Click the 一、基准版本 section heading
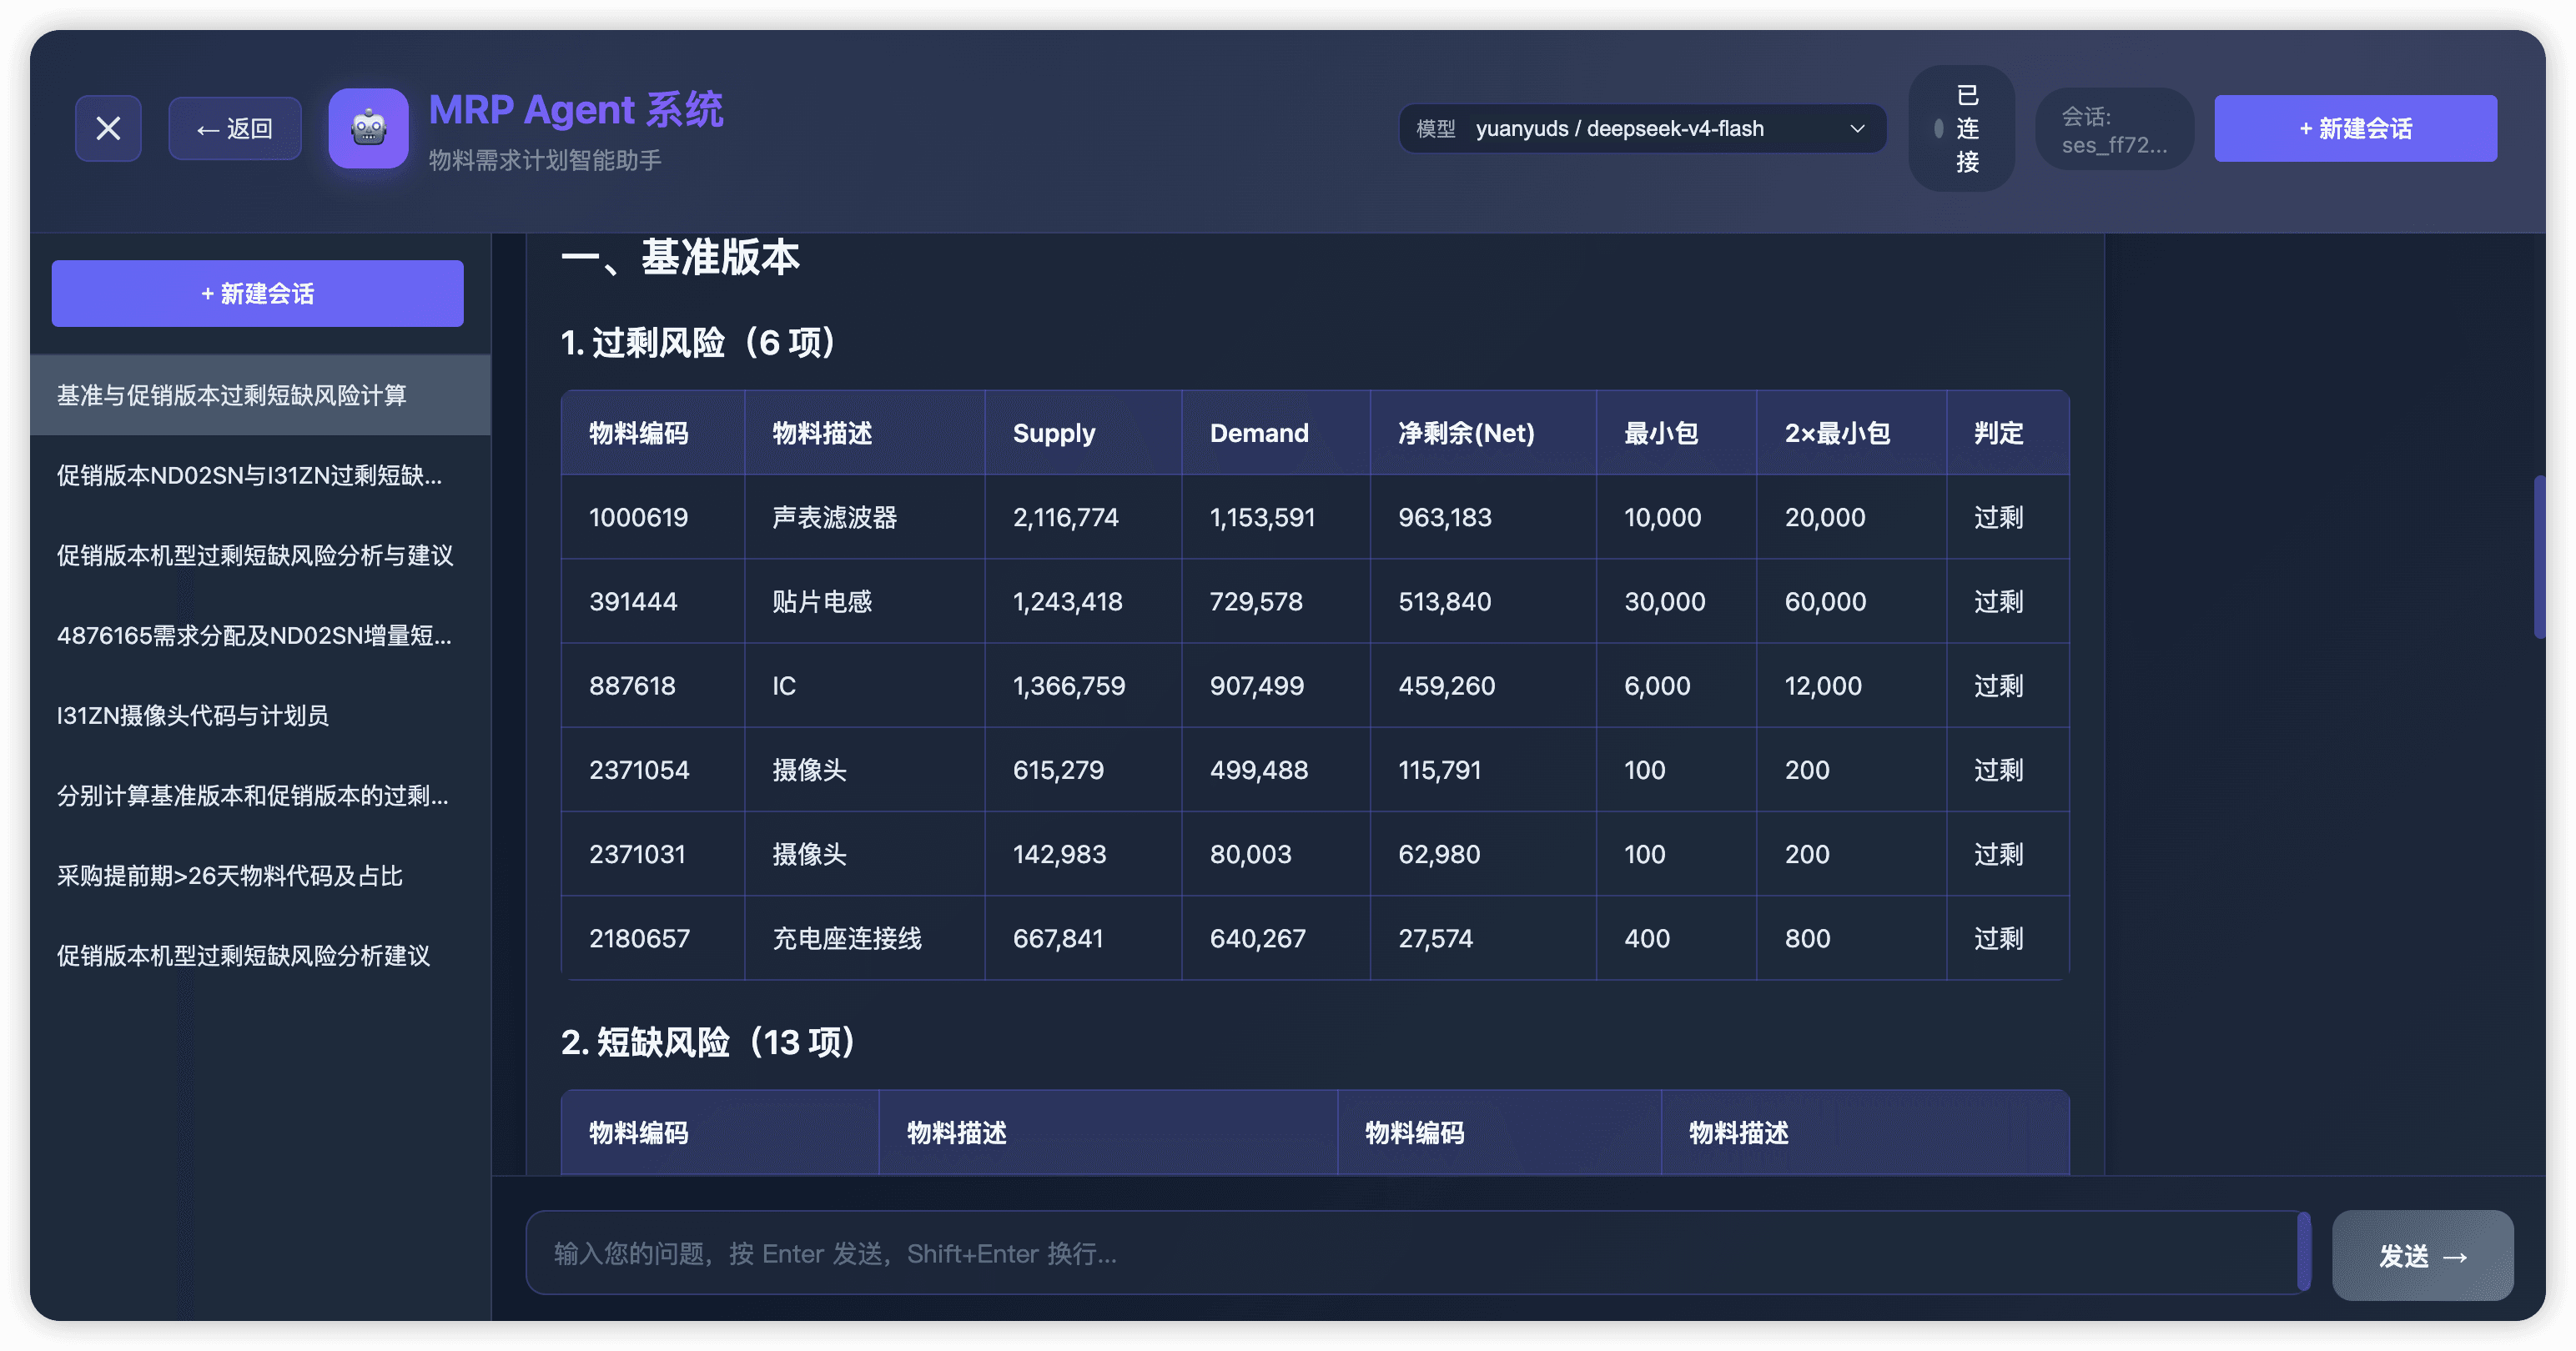The height and width of the screenshot is (1351, 2576). [680, 257]
